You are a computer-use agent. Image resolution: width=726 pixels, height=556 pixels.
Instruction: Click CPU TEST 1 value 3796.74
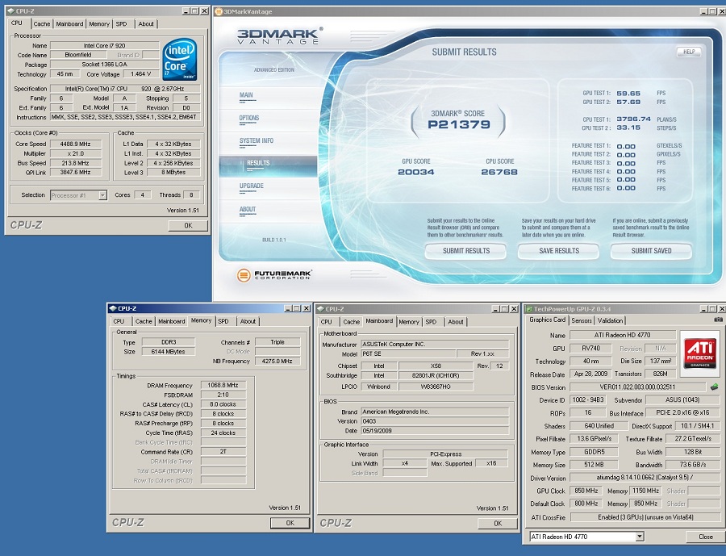634,119
